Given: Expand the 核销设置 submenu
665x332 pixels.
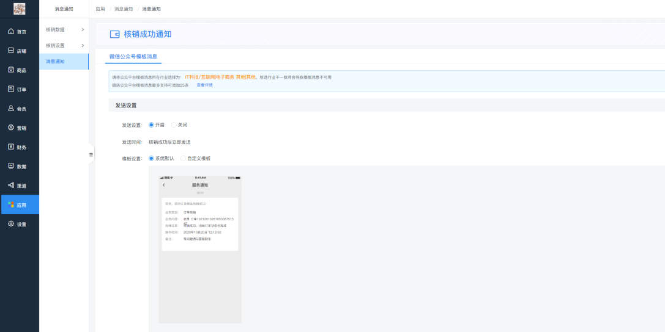Looking at the screenshot, I should pyautogui.click(x=64, y=45).
